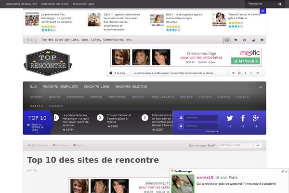Close the YesMessenger popup

click(286, 171)
